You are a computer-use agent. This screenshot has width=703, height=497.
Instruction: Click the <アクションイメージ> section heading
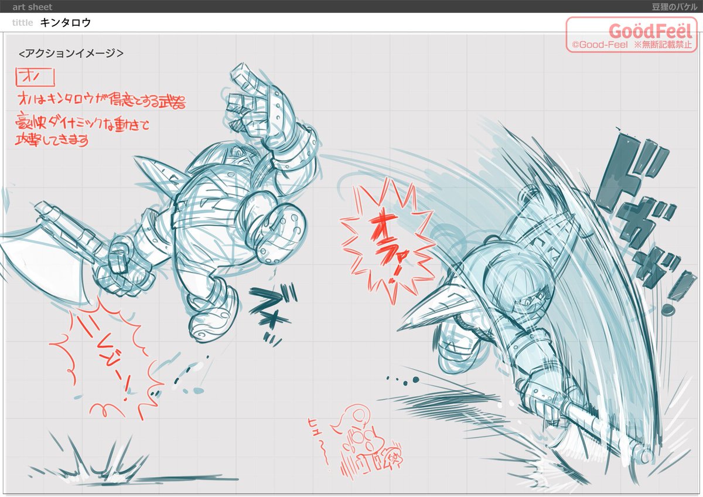click(71, 53)
